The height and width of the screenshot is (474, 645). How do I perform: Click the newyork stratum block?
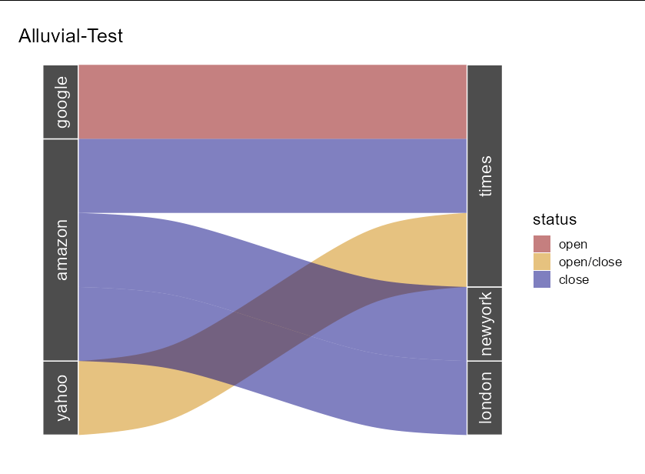(484, 324)
